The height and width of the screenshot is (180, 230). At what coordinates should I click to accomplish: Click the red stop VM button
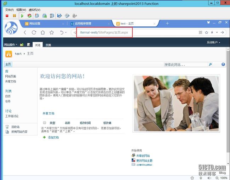[7, 15]
